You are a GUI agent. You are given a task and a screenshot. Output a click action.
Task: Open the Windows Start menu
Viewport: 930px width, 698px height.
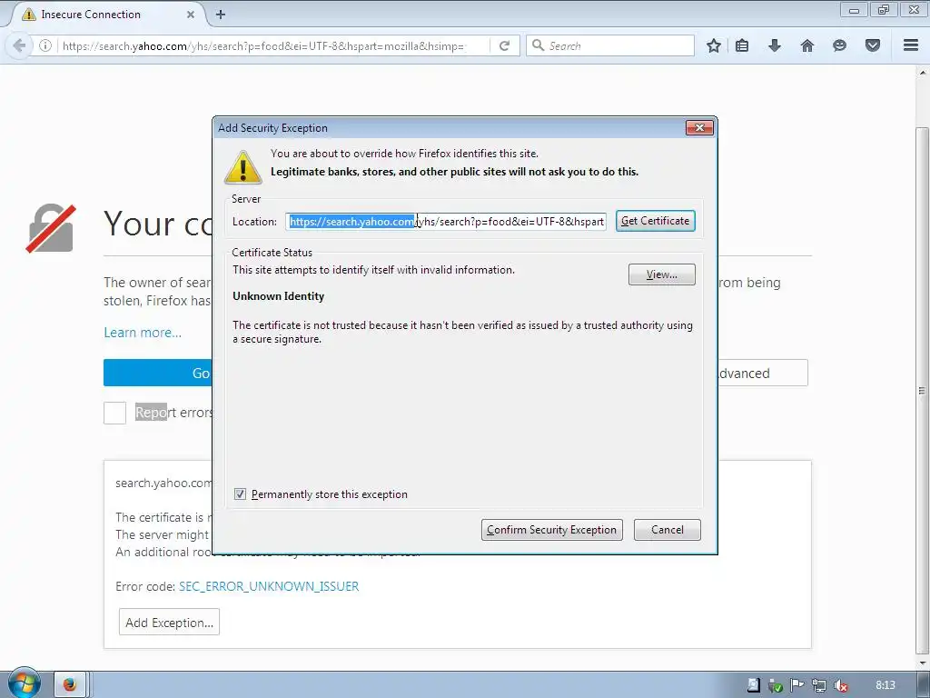pos(23,683)
